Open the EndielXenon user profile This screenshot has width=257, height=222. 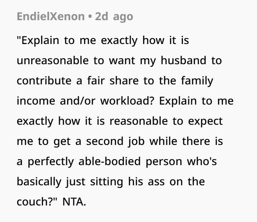[x=50, y=17]
